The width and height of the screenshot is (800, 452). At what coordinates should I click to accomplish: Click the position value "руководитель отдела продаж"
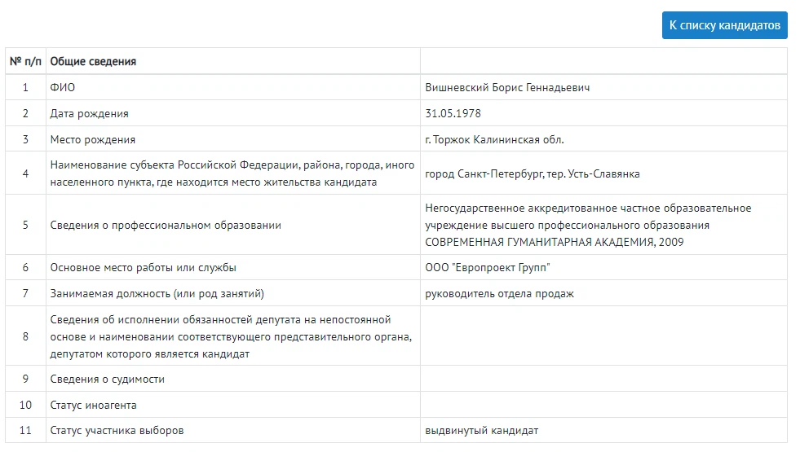[x=499, y=293]
